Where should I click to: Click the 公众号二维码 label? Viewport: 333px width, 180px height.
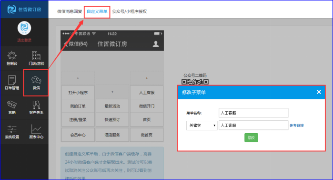click(x=195, y=75)
